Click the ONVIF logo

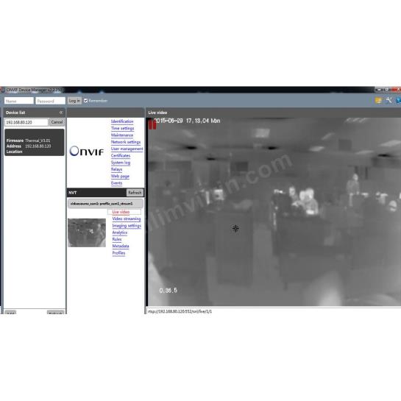click(x=86, y=151)
